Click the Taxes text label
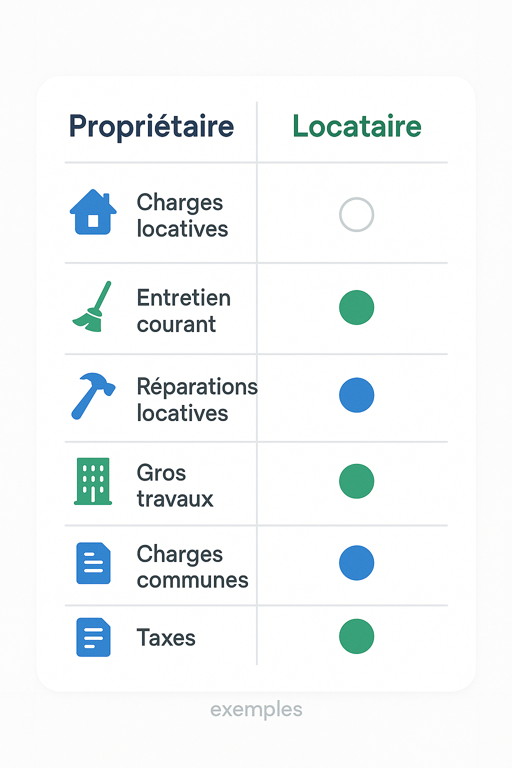 [166, 638]
